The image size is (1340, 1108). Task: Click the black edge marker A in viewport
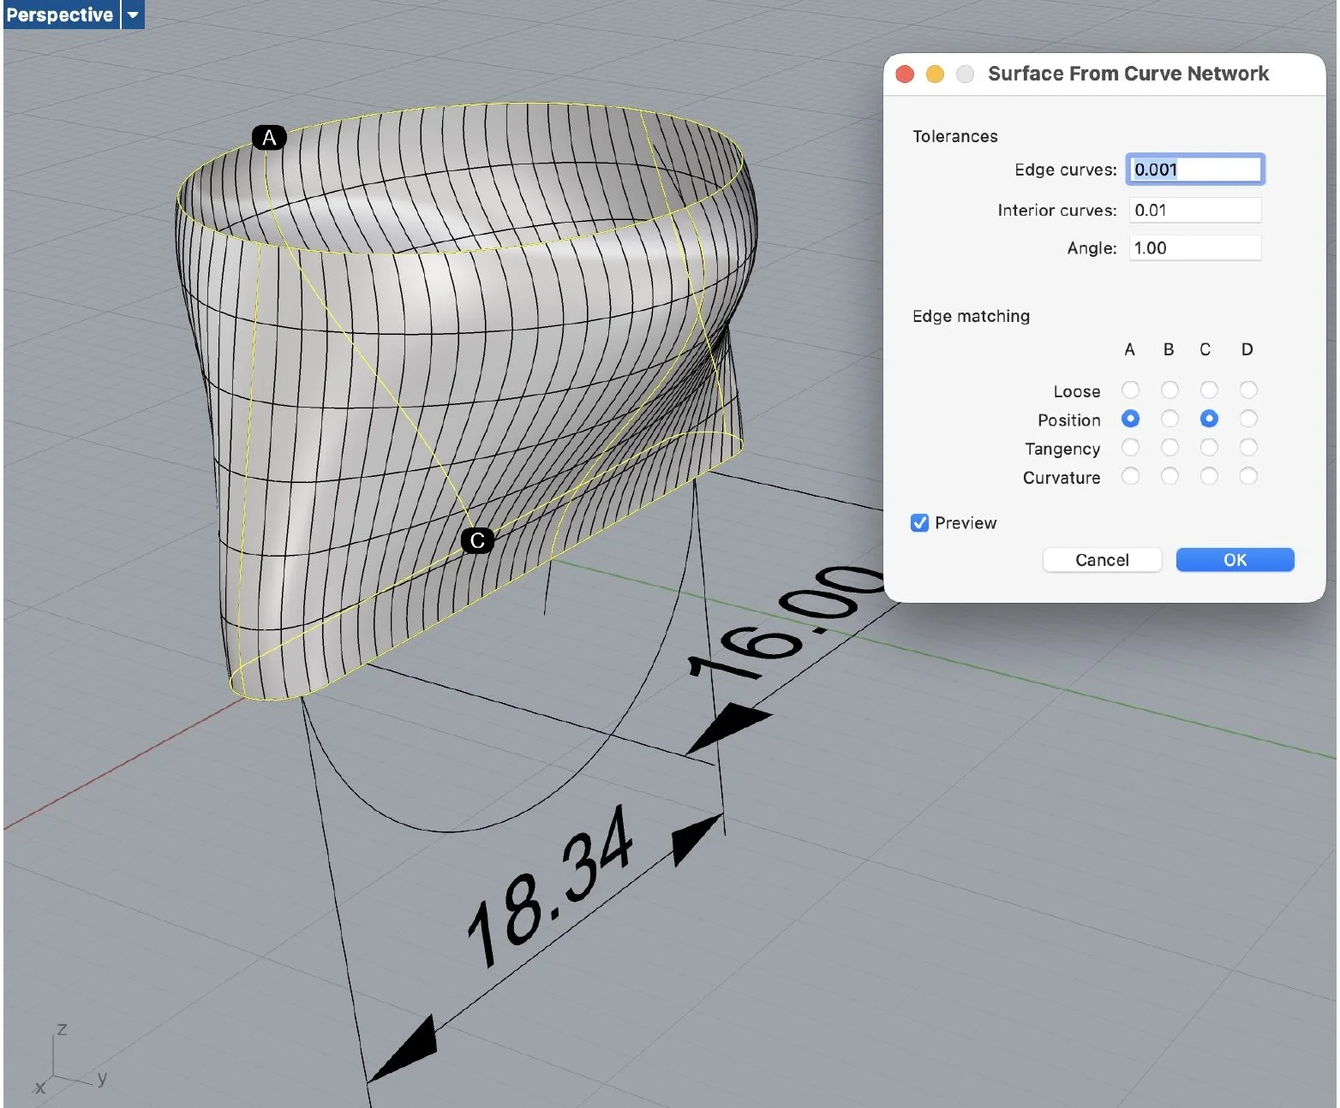269,137
